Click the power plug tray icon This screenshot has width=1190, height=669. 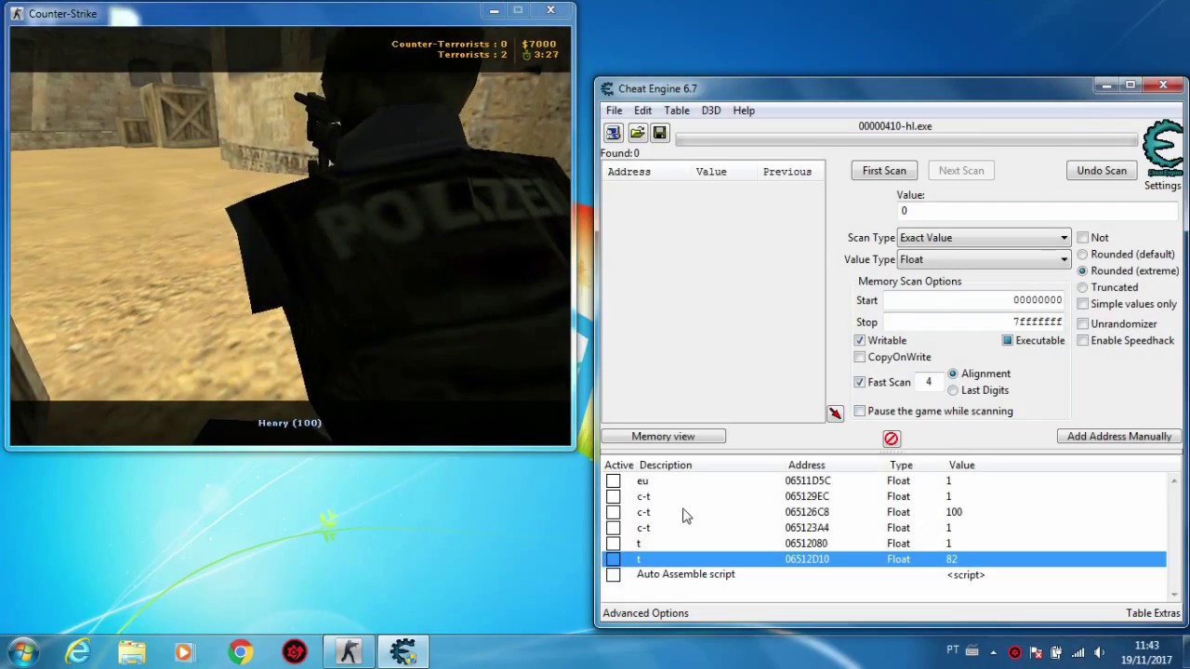pos(1057,652)
